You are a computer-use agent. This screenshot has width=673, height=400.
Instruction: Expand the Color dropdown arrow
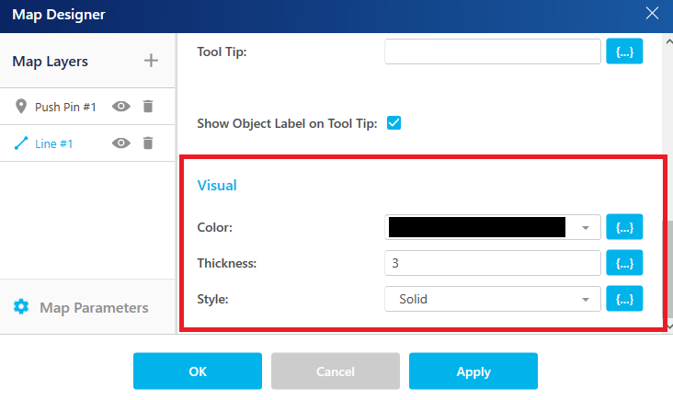click(586, 227)
